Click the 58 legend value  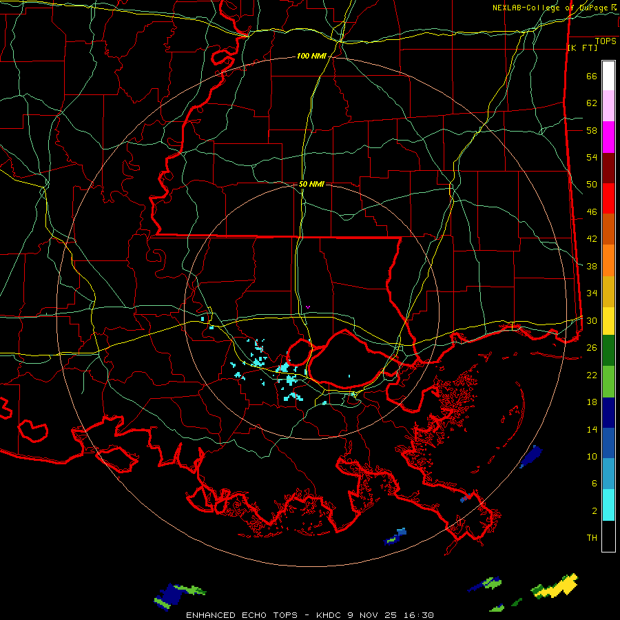592,130
